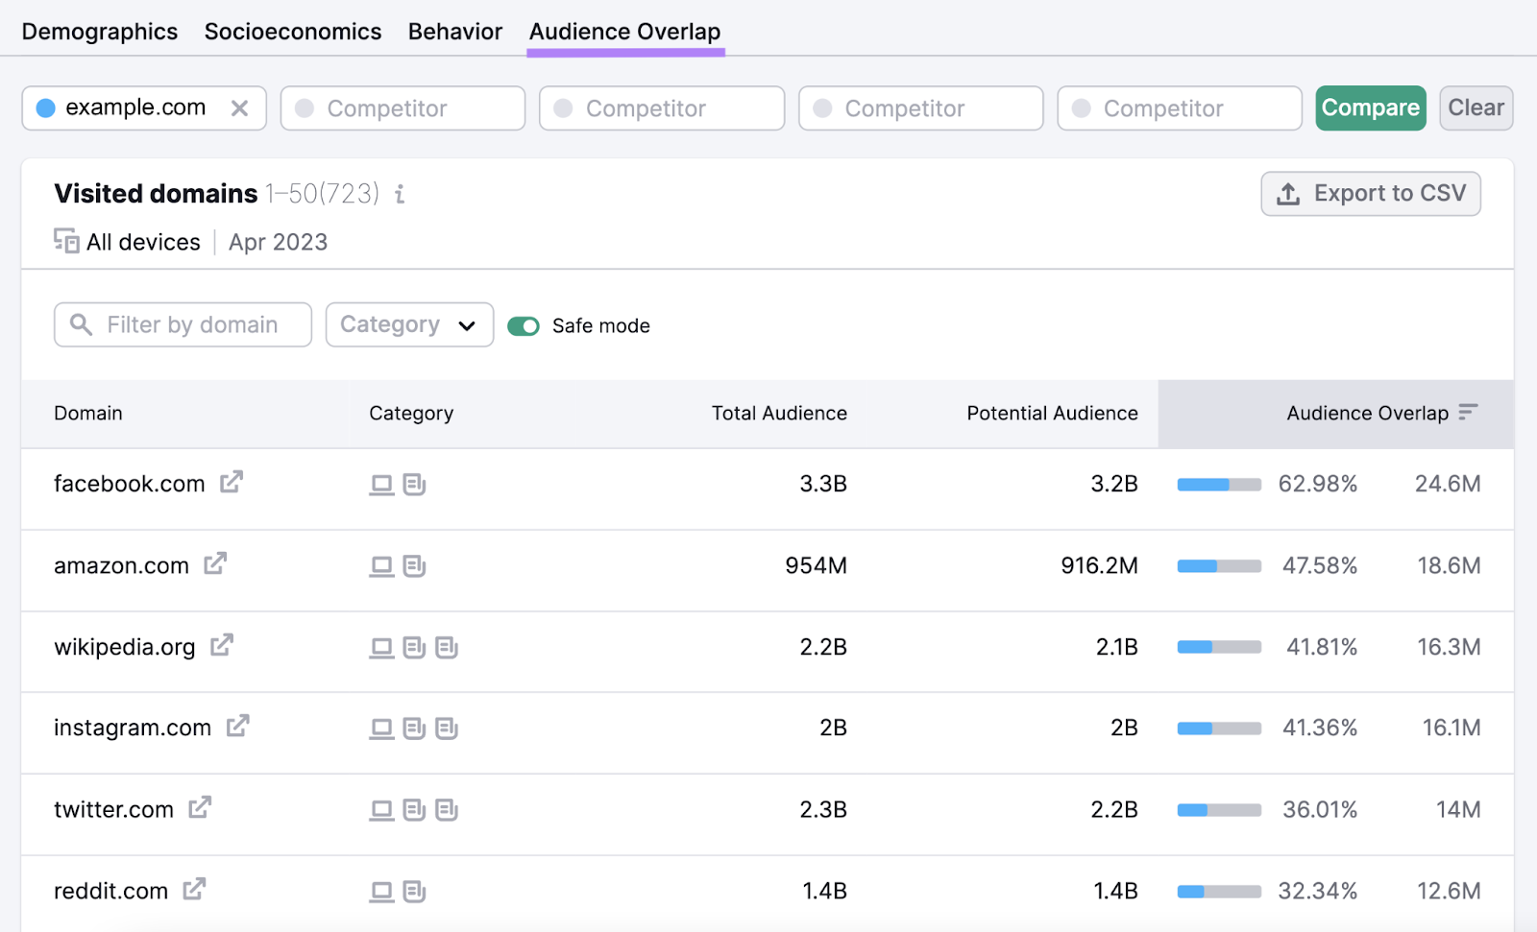Click the sort icon on Audience Overlap column
This screenshot has width=1537, height=932.
point(1468,413)
